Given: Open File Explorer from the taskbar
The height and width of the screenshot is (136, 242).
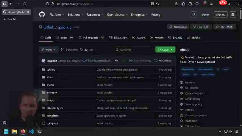Looking at the screenshot, I should click(14, 131).
